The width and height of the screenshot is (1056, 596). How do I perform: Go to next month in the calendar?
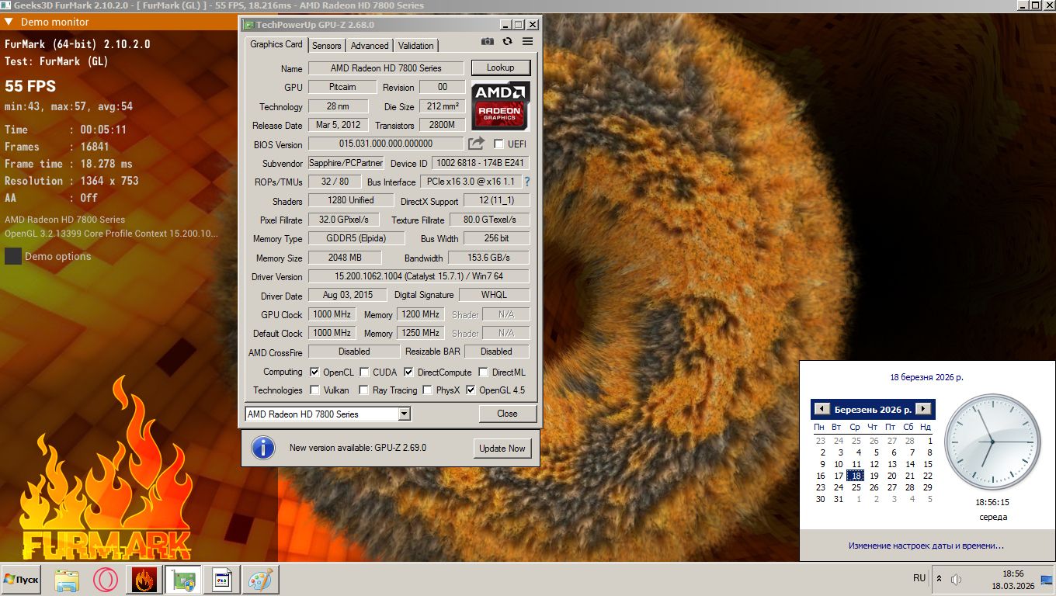[923, 409]
